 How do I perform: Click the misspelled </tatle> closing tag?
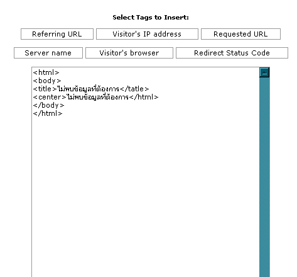pos(134,89)
